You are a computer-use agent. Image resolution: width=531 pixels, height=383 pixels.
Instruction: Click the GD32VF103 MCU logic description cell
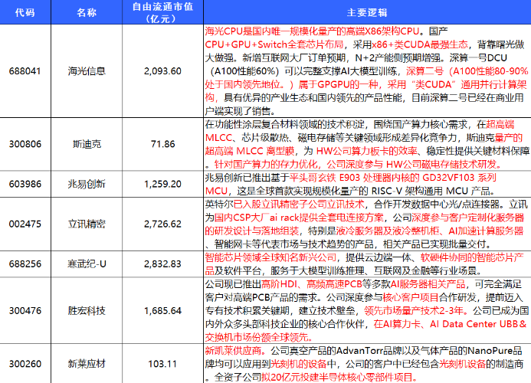coord(368,184)
